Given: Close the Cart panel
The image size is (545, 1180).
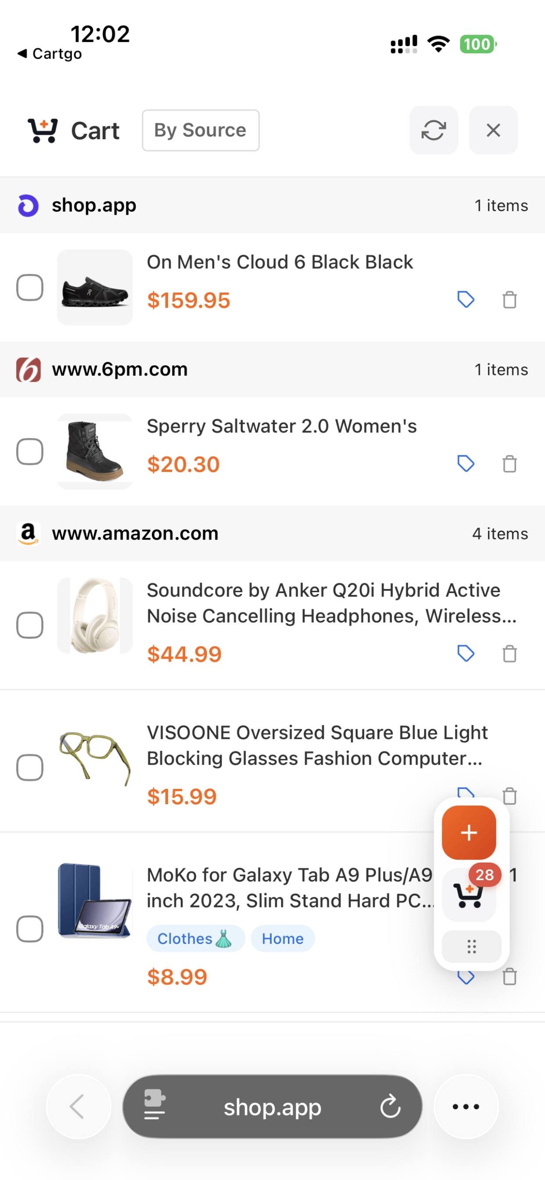Looking at the screenshot, I should click(x=493, y=130).
